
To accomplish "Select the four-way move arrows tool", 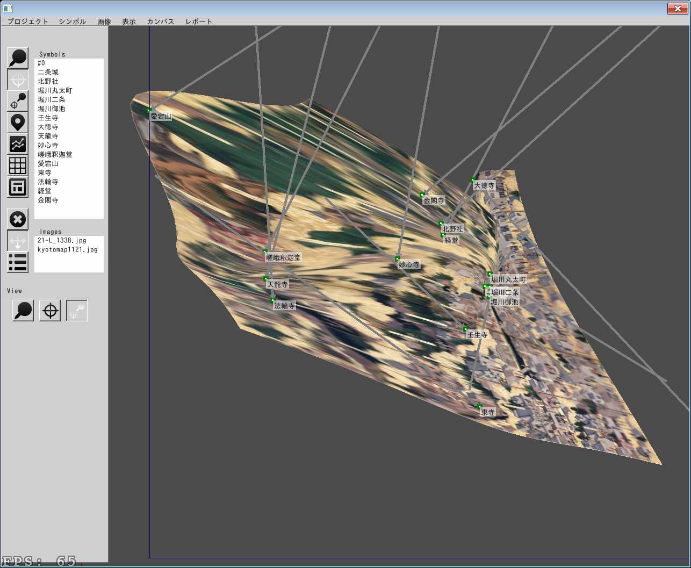I will pyautogui.click(x=18, y=241).
